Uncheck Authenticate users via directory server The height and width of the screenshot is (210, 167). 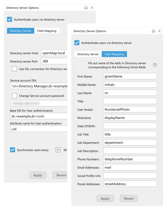[x=77, y=43]
